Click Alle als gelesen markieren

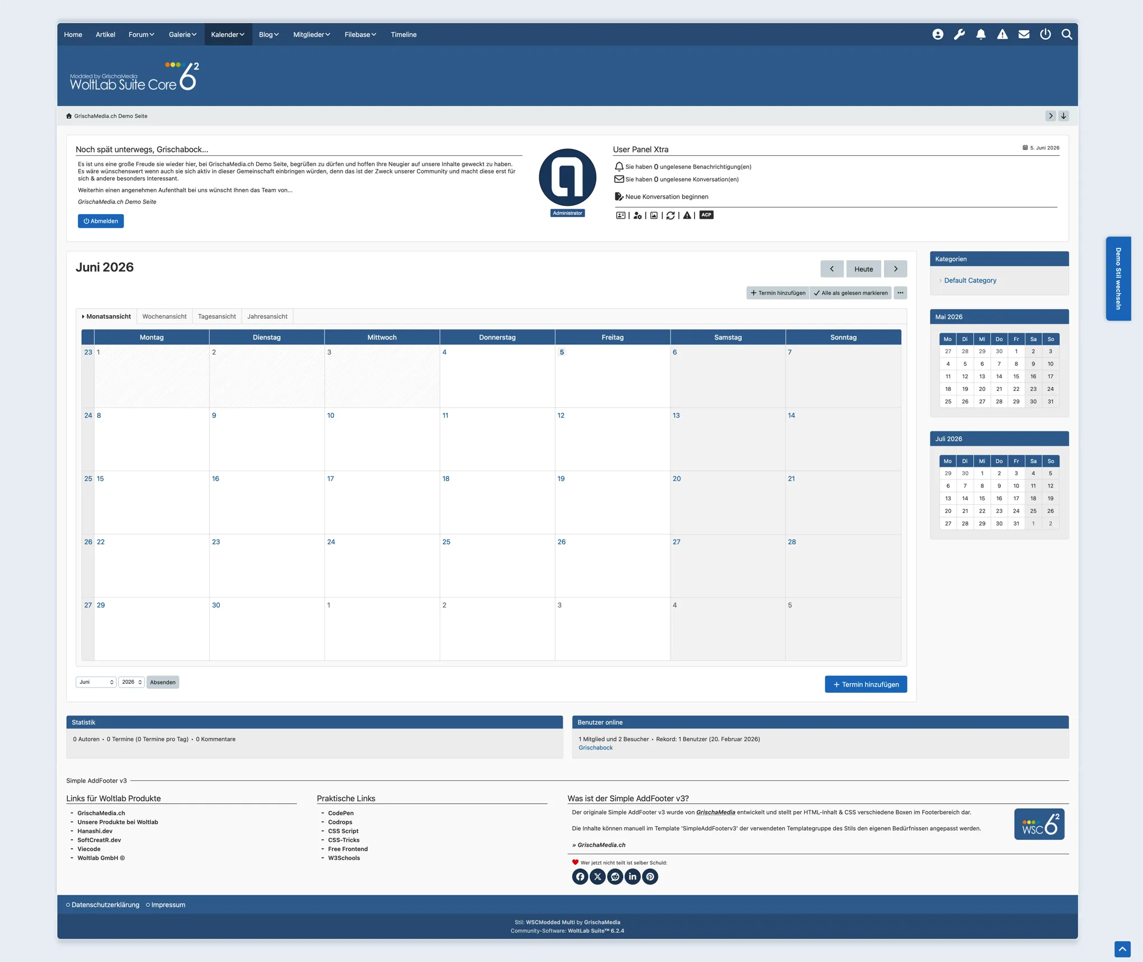click(850, 293)
